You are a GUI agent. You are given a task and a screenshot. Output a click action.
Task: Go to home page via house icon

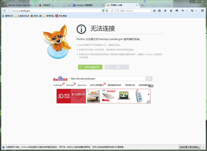point(171,11)
